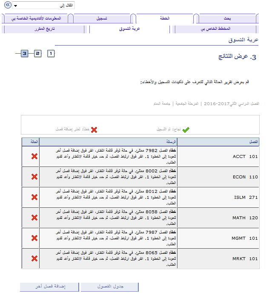Click the red error icon for MGMT 101
The width and height of the screenshot is (269, 304).
point(34,238)
